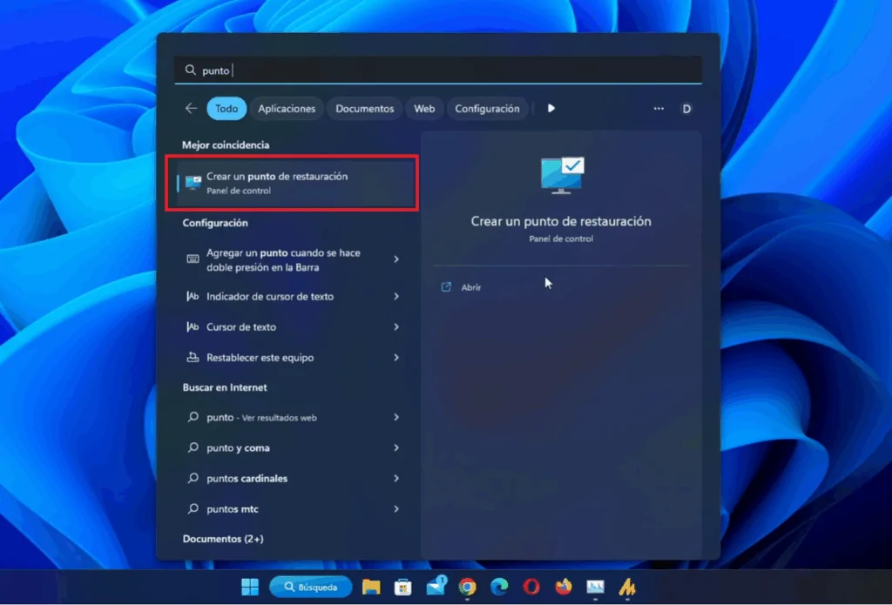Expand chevron next to Restablecer este equipo

(x=396, y=358)
